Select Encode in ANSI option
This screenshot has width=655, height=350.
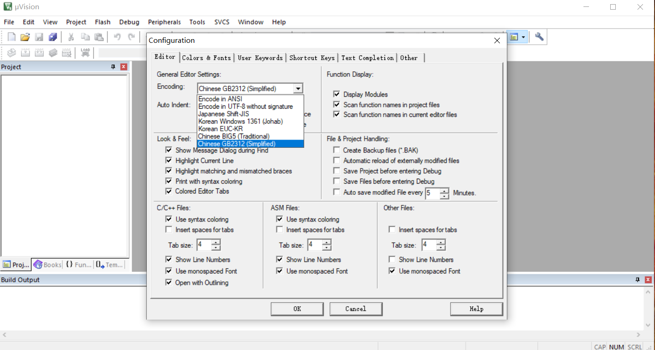250,99
